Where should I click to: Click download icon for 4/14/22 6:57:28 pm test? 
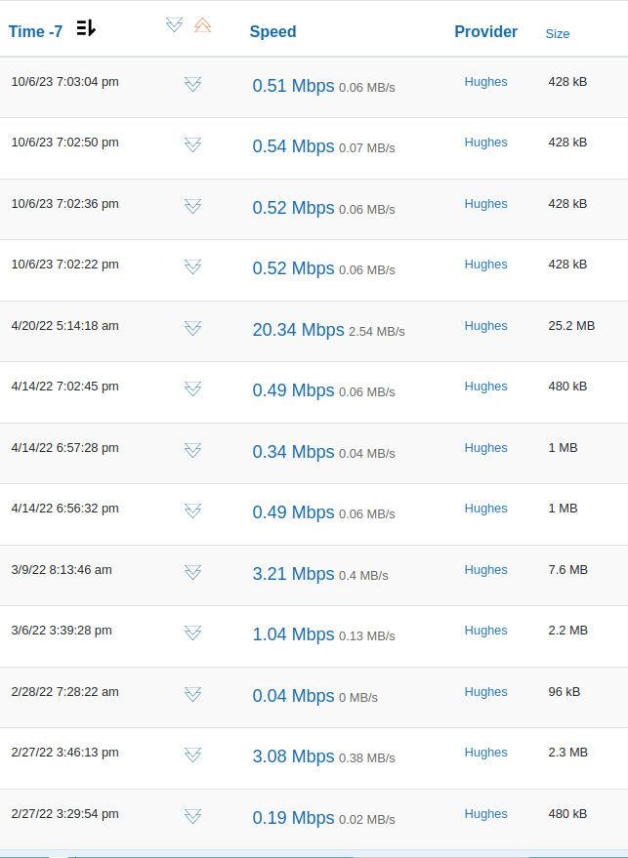[192, 451]
